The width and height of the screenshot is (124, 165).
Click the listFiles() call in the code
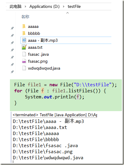point(84,91)
